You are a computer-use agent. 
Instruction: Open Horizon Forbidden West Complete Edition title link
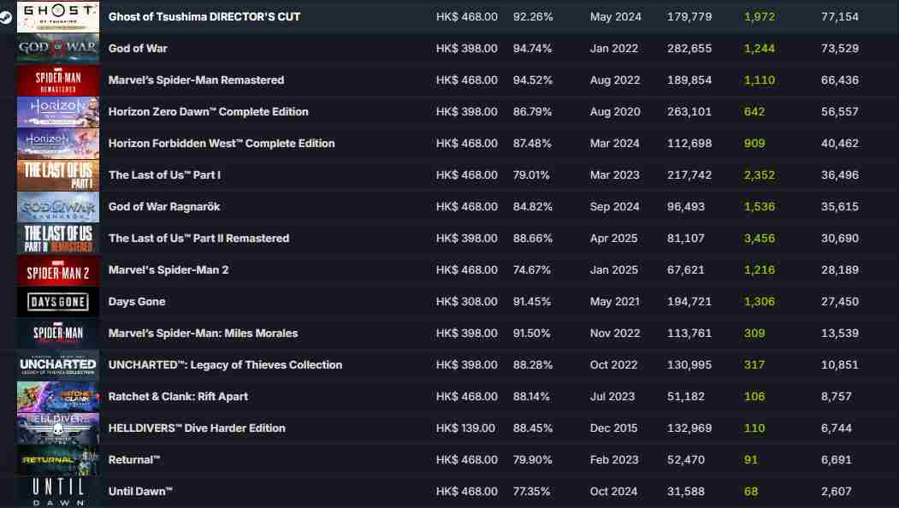[x=222, y=144]
